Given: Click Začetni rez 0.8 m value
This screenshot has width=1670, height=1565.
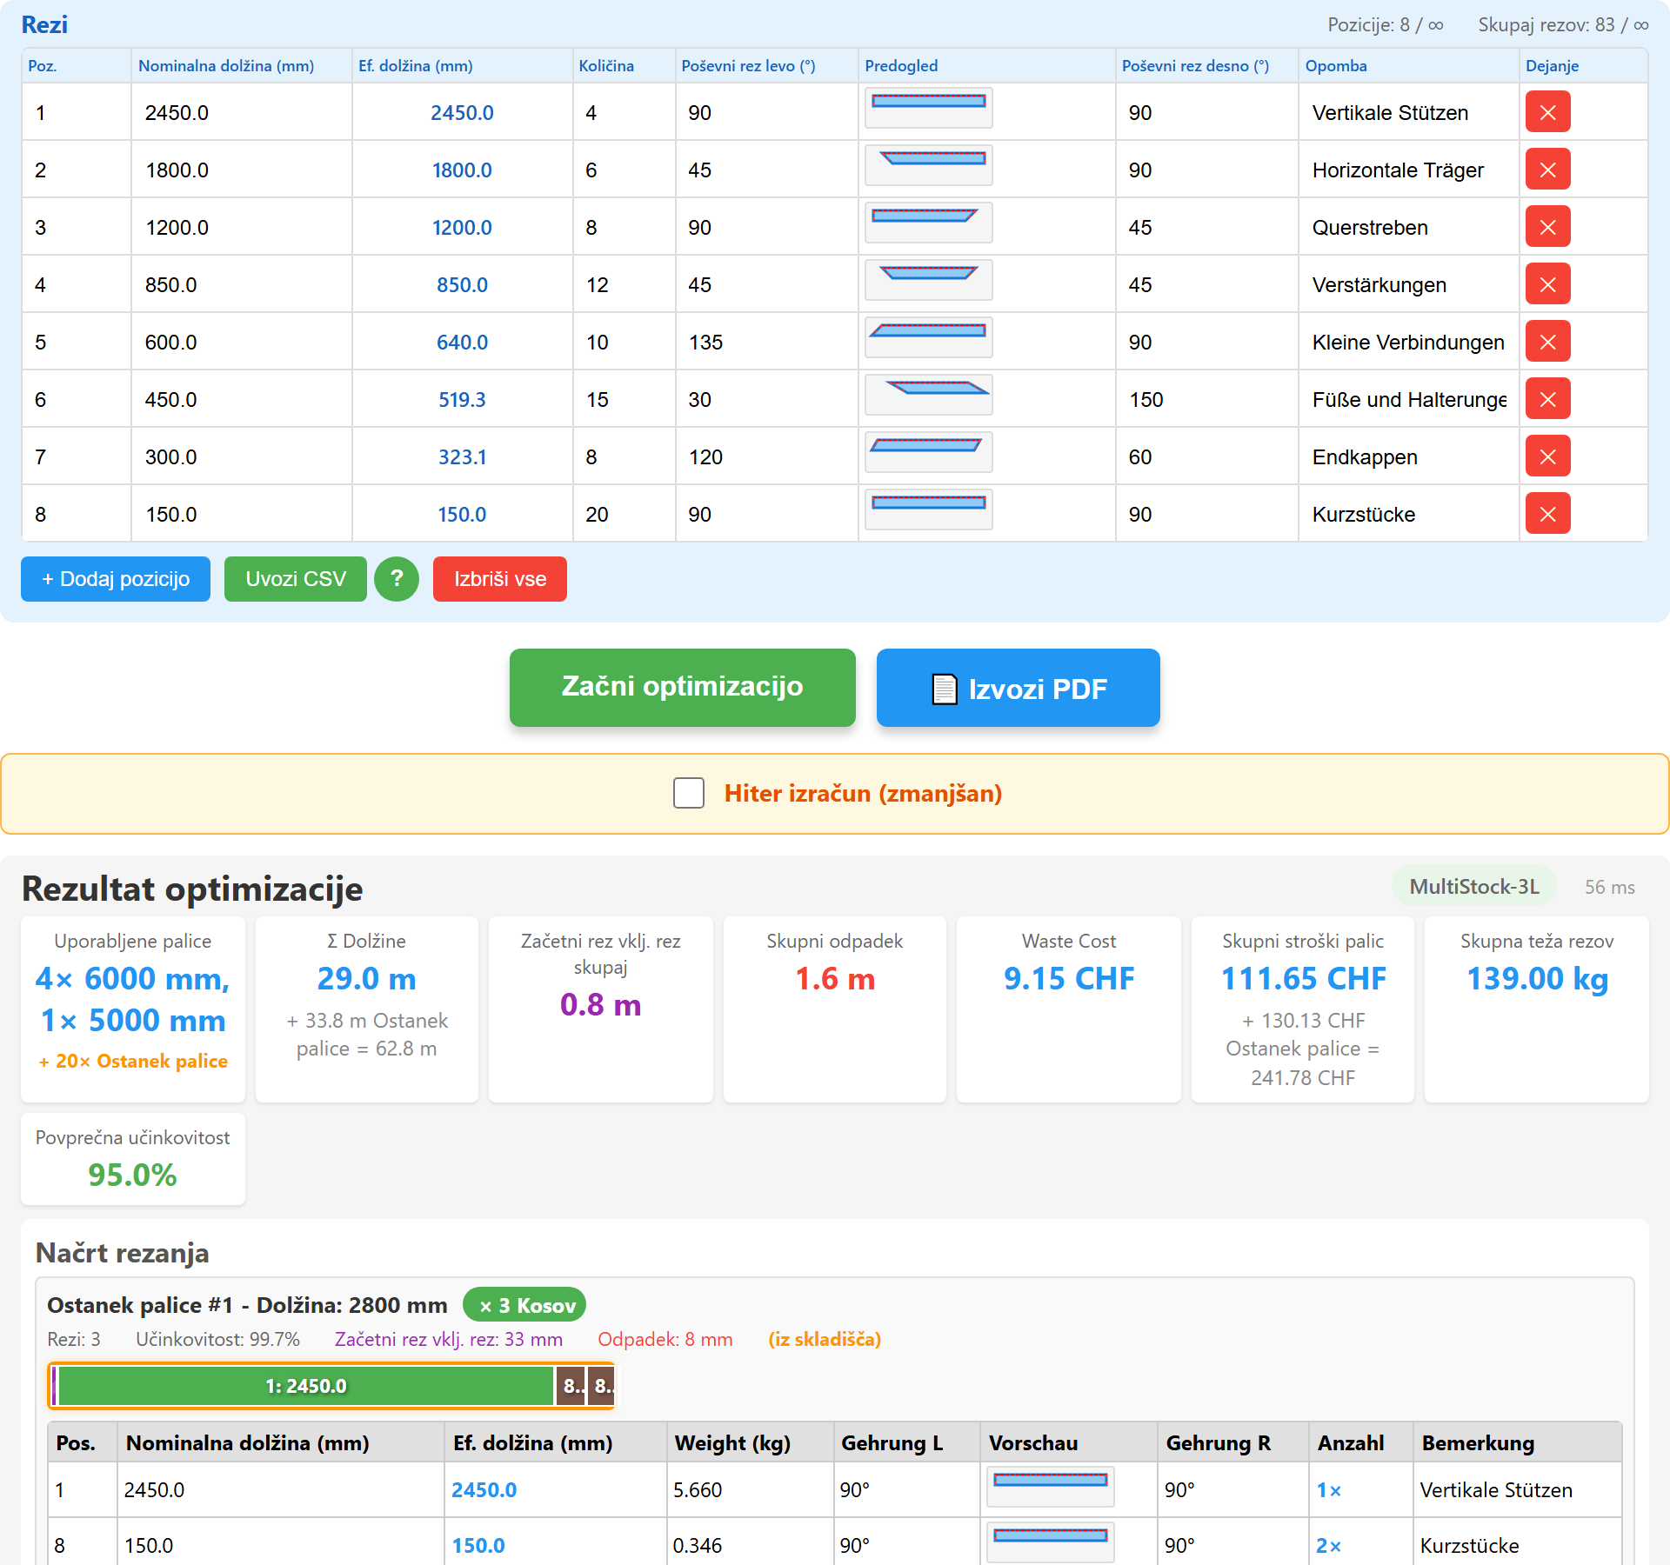Looking at the screenshot, I should [x=600, y=1005].
